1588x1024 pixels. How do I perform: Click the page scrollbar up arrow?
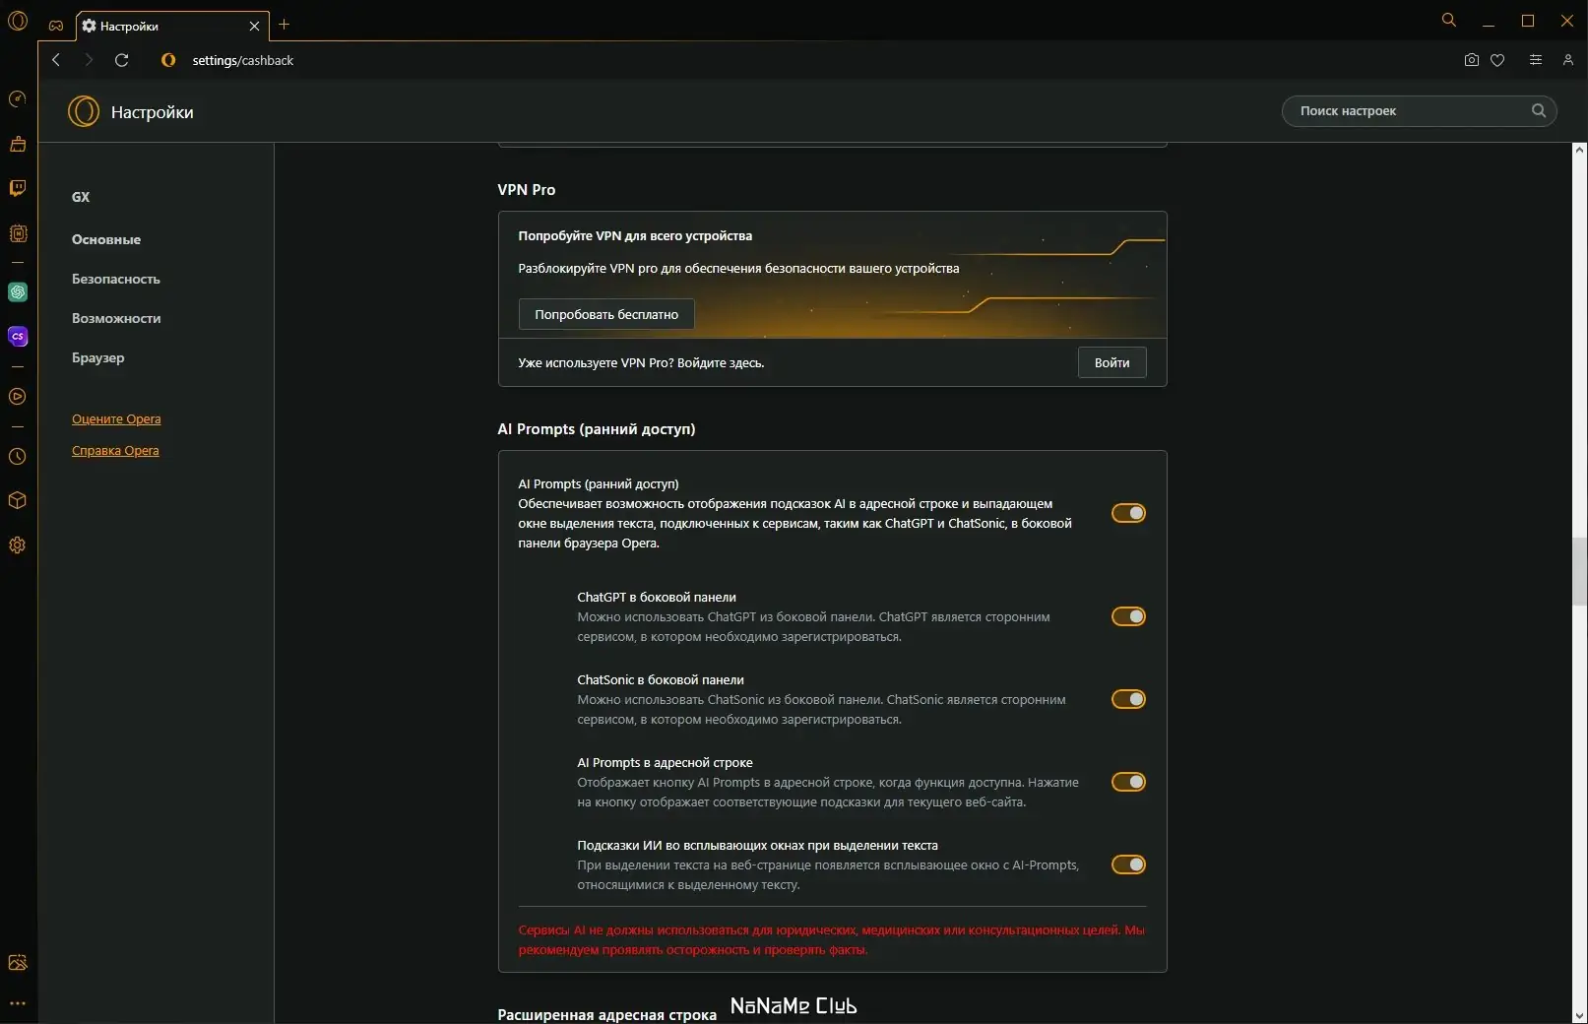(1579, 151)
